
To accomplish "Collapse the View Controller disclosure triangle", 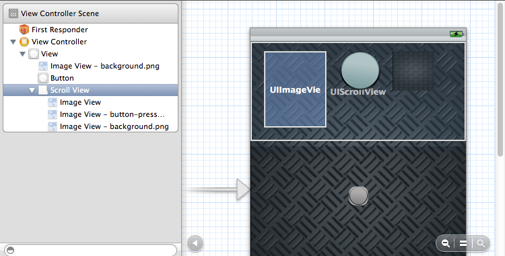I will [x=13, y=42].
